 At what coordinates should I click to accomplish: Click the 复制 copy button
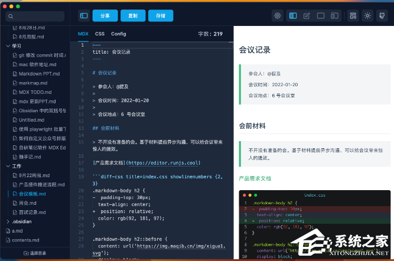133,16
